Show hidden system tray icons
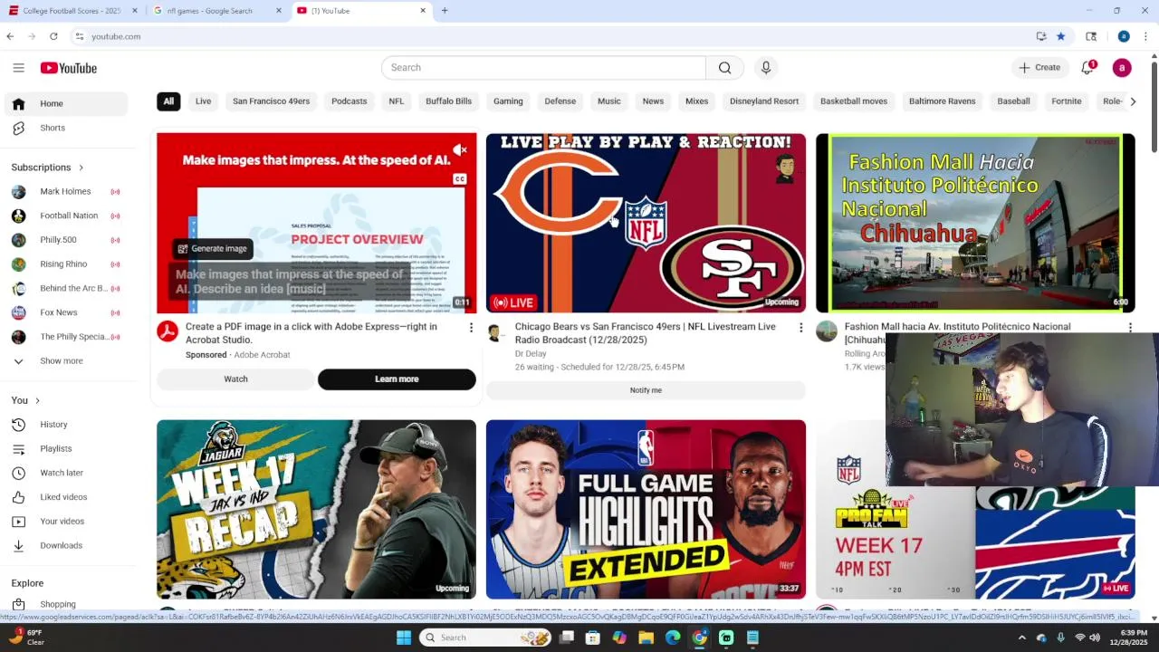Viewport: 1159px width, 652px height. [x=1022, y=638]
